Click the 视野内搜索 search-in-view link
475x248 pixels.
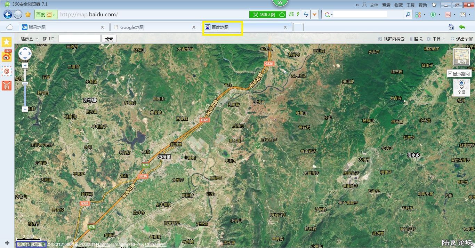[391, 39]
